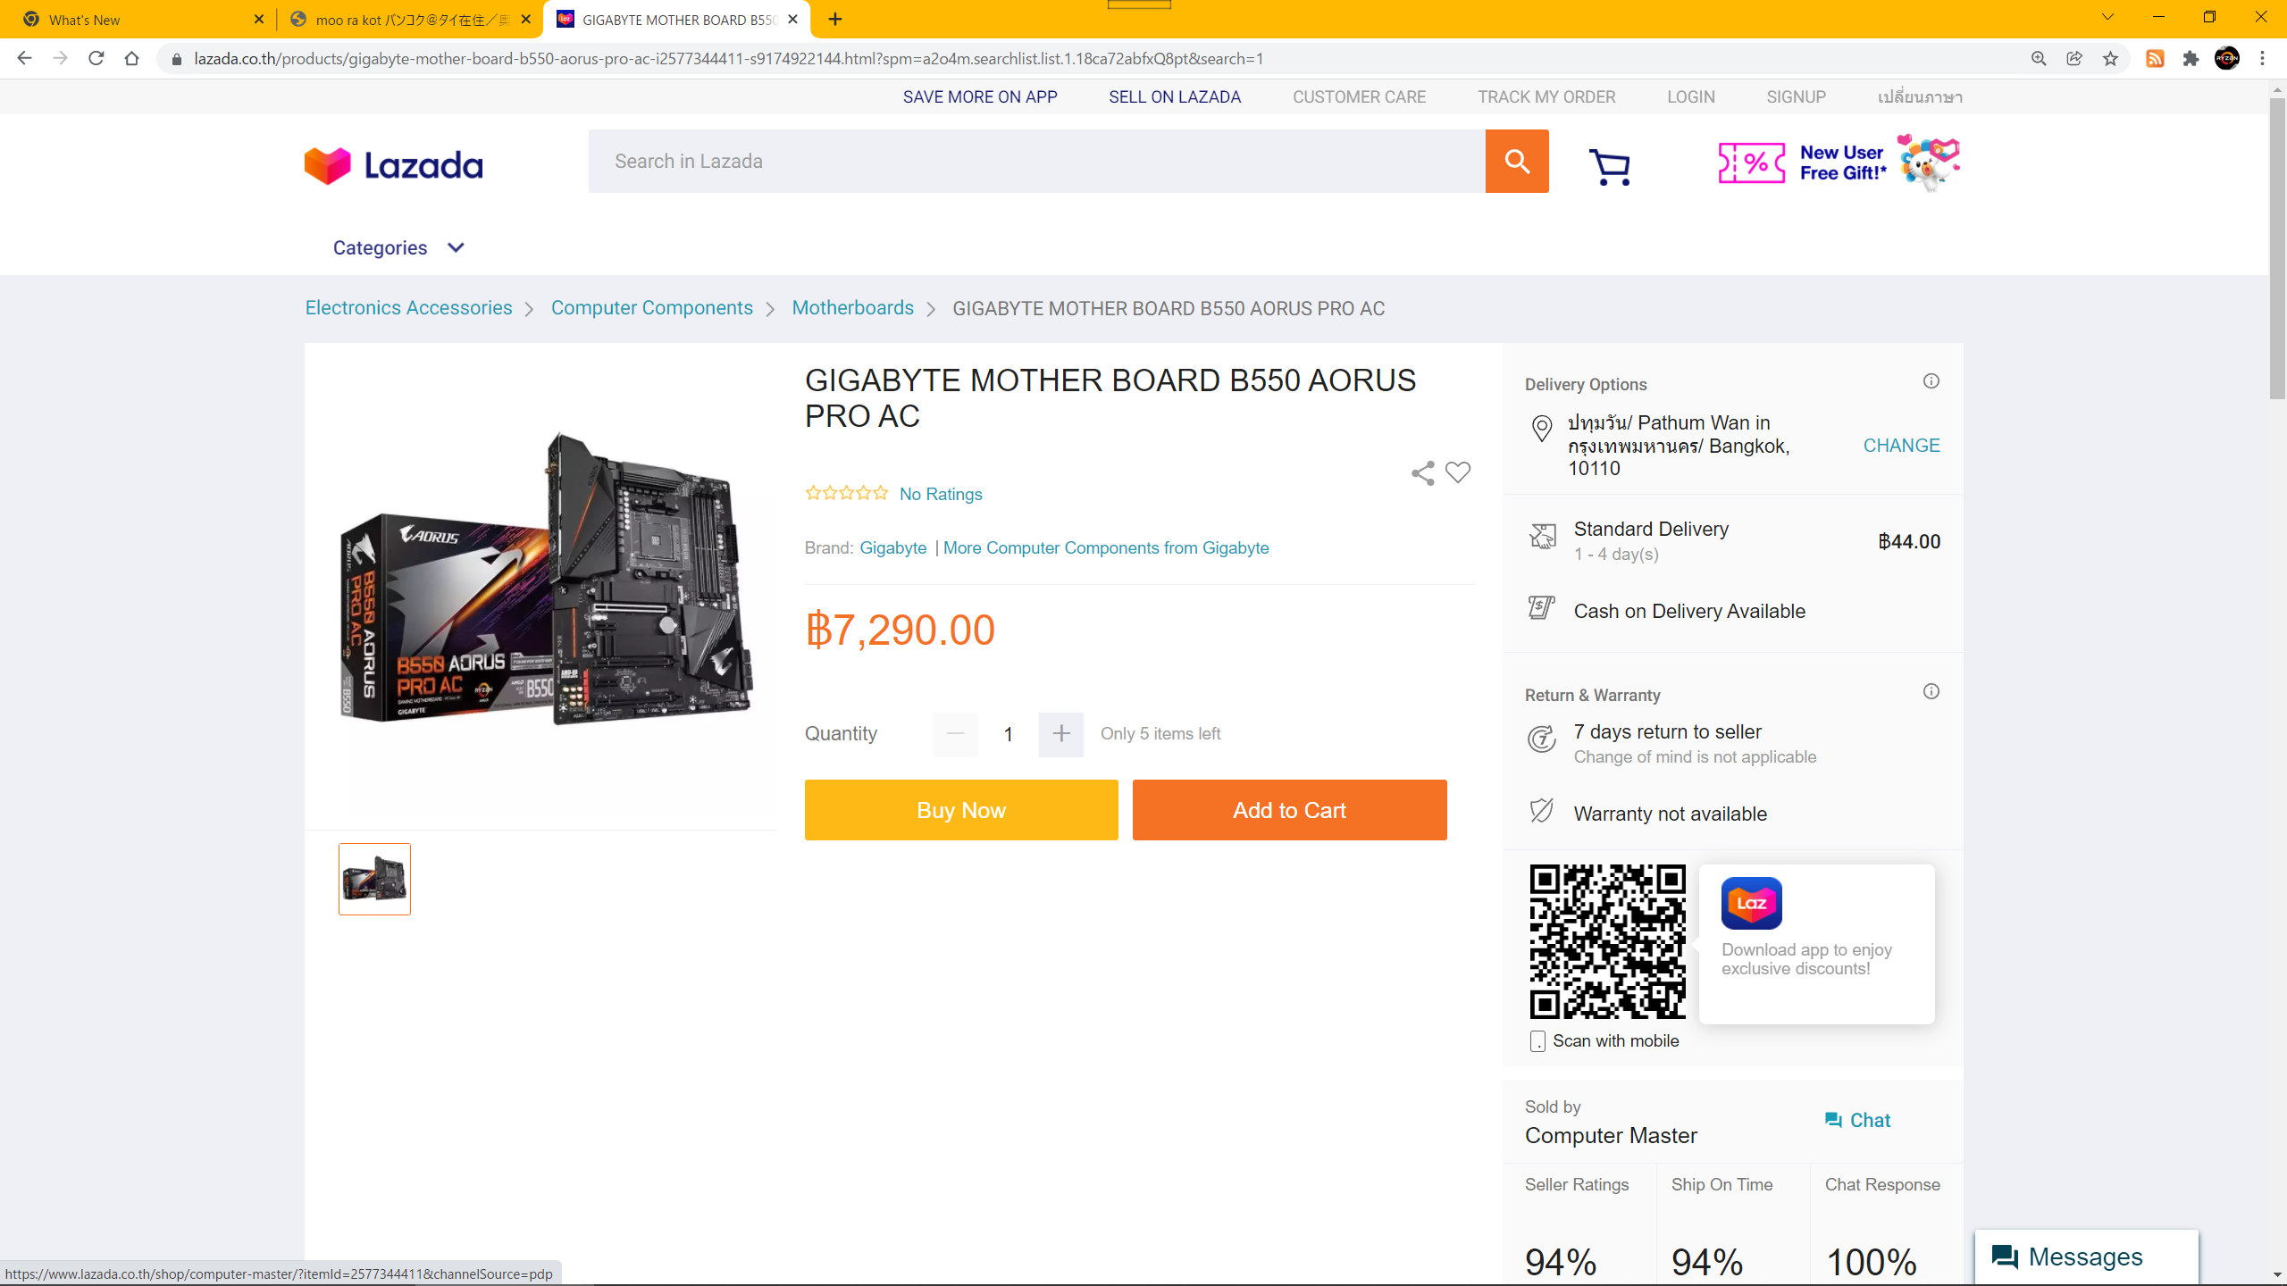Increase quantity with plus button
This screenshot has width=2287, height=1286.
[x=1060, y=734]
